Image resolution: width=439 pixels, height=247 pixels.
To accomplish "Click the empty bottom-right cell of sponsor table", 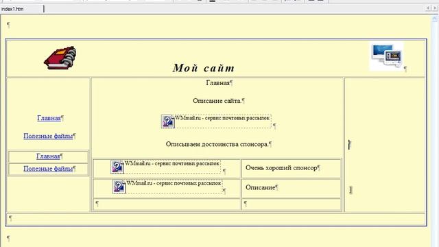I will pos(291,204).
